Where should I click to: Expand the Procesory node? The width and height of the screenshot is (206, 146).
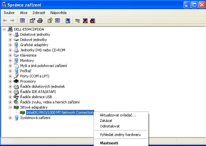click(x=10, y=81)
